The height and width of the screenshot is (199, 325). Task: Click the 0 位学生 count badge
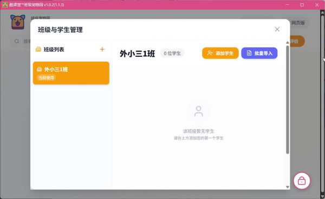[x=172, y=54]
